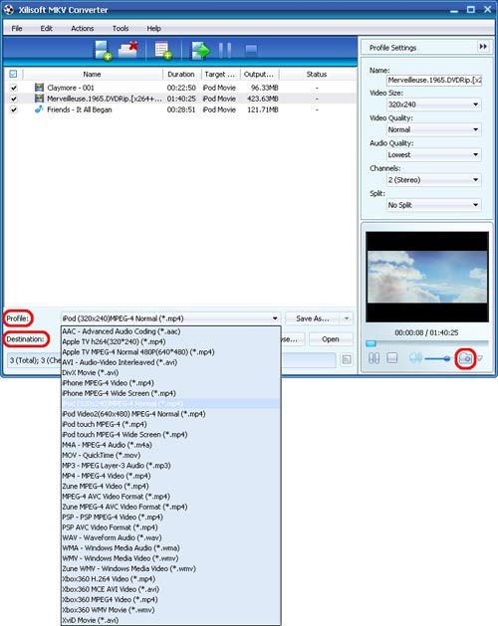
Task: Uncheck Friends - It All Began checkbox
Action: pyautogui.click(x=14, y=109)
